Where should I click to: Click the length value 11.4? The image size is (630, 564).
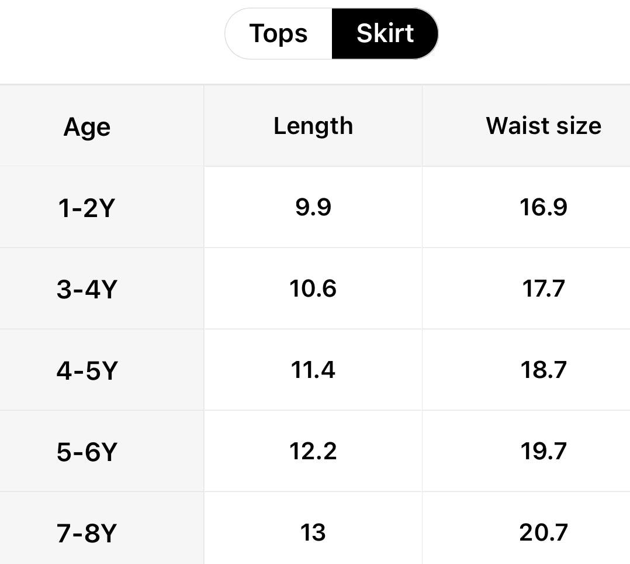[313, 370]
